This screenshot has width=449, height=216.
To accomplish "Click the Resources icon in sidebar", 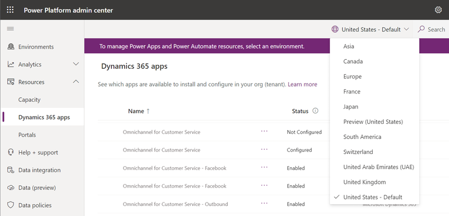I will coord(11,82).
